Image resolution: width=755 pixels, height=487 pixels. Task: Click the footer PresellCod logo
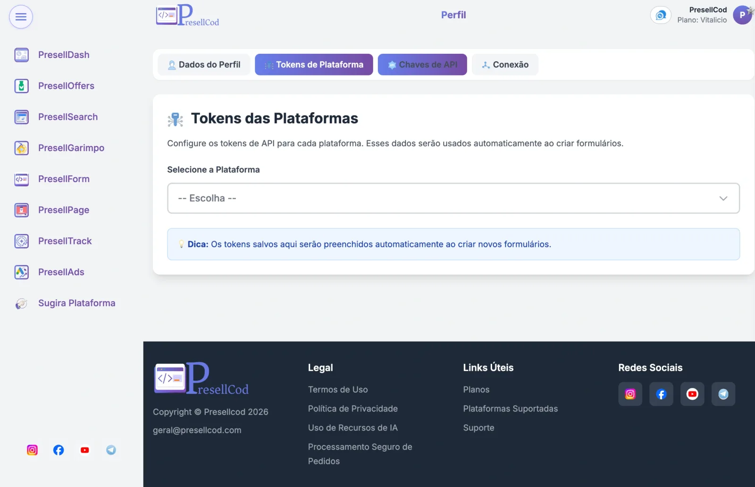[x=201, y=378]
